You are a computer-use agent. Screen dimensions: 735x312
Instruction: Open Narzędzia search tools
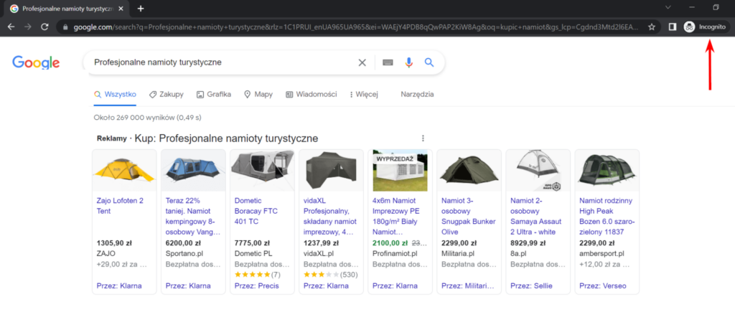point(417,94)
